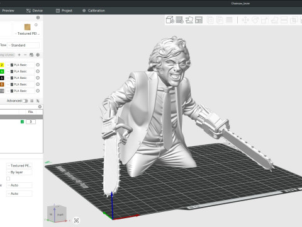
Task: Click the Add plate grid icon
Action: coord(179,20)
